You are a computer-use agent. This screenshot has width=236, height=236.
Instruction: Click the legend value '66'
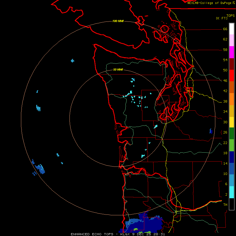tap(225, 29)
